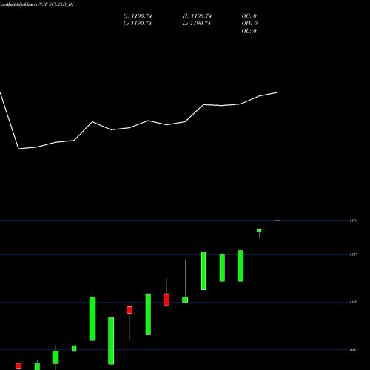Click the small green candle sitting on the 1055 line
370x370 pixels.
click(74, 349)
